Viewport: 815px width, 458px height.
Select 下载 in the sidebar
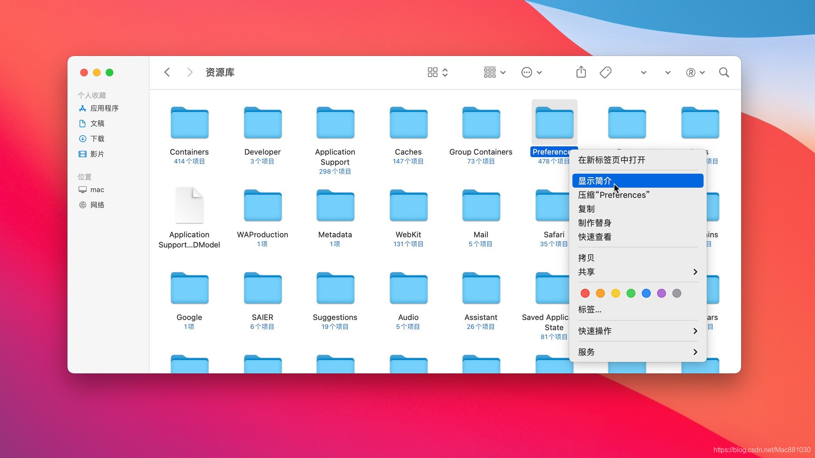tap(97, 139)
